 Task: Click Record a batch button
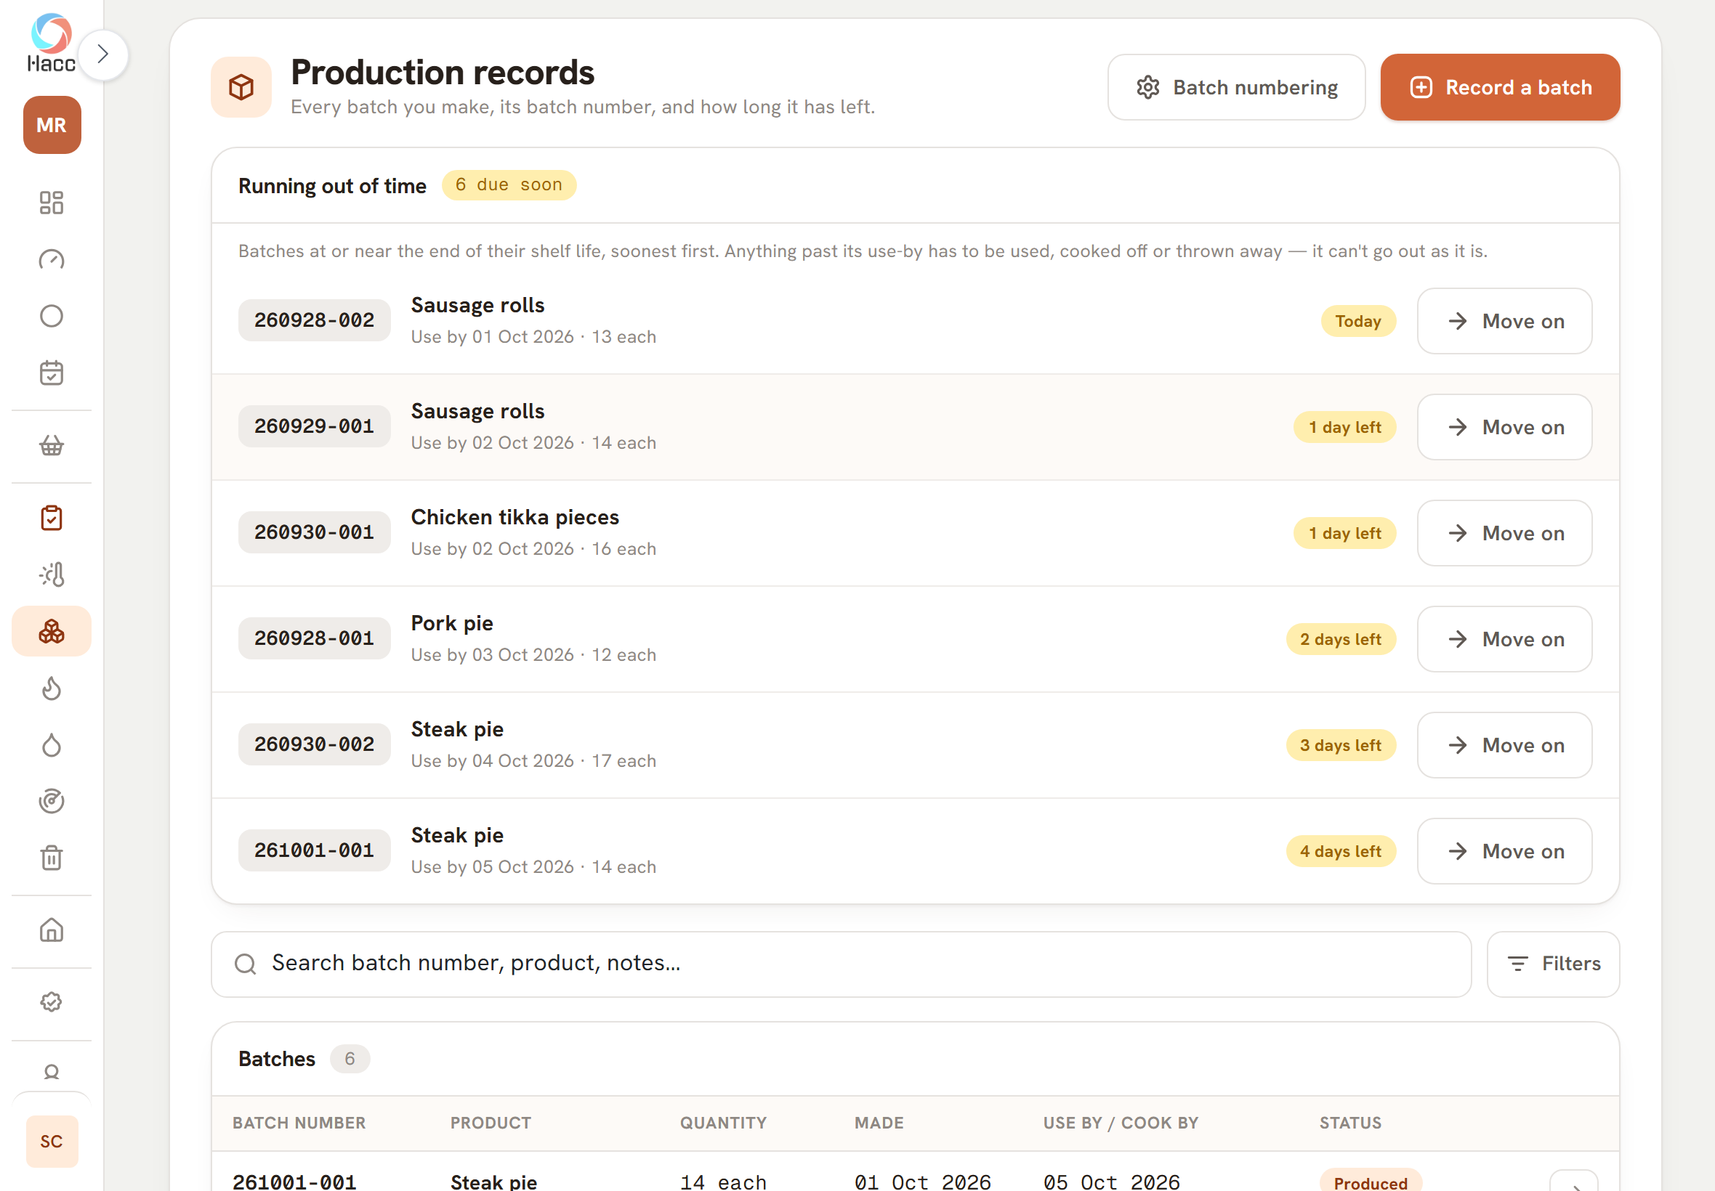(1500, 87)
